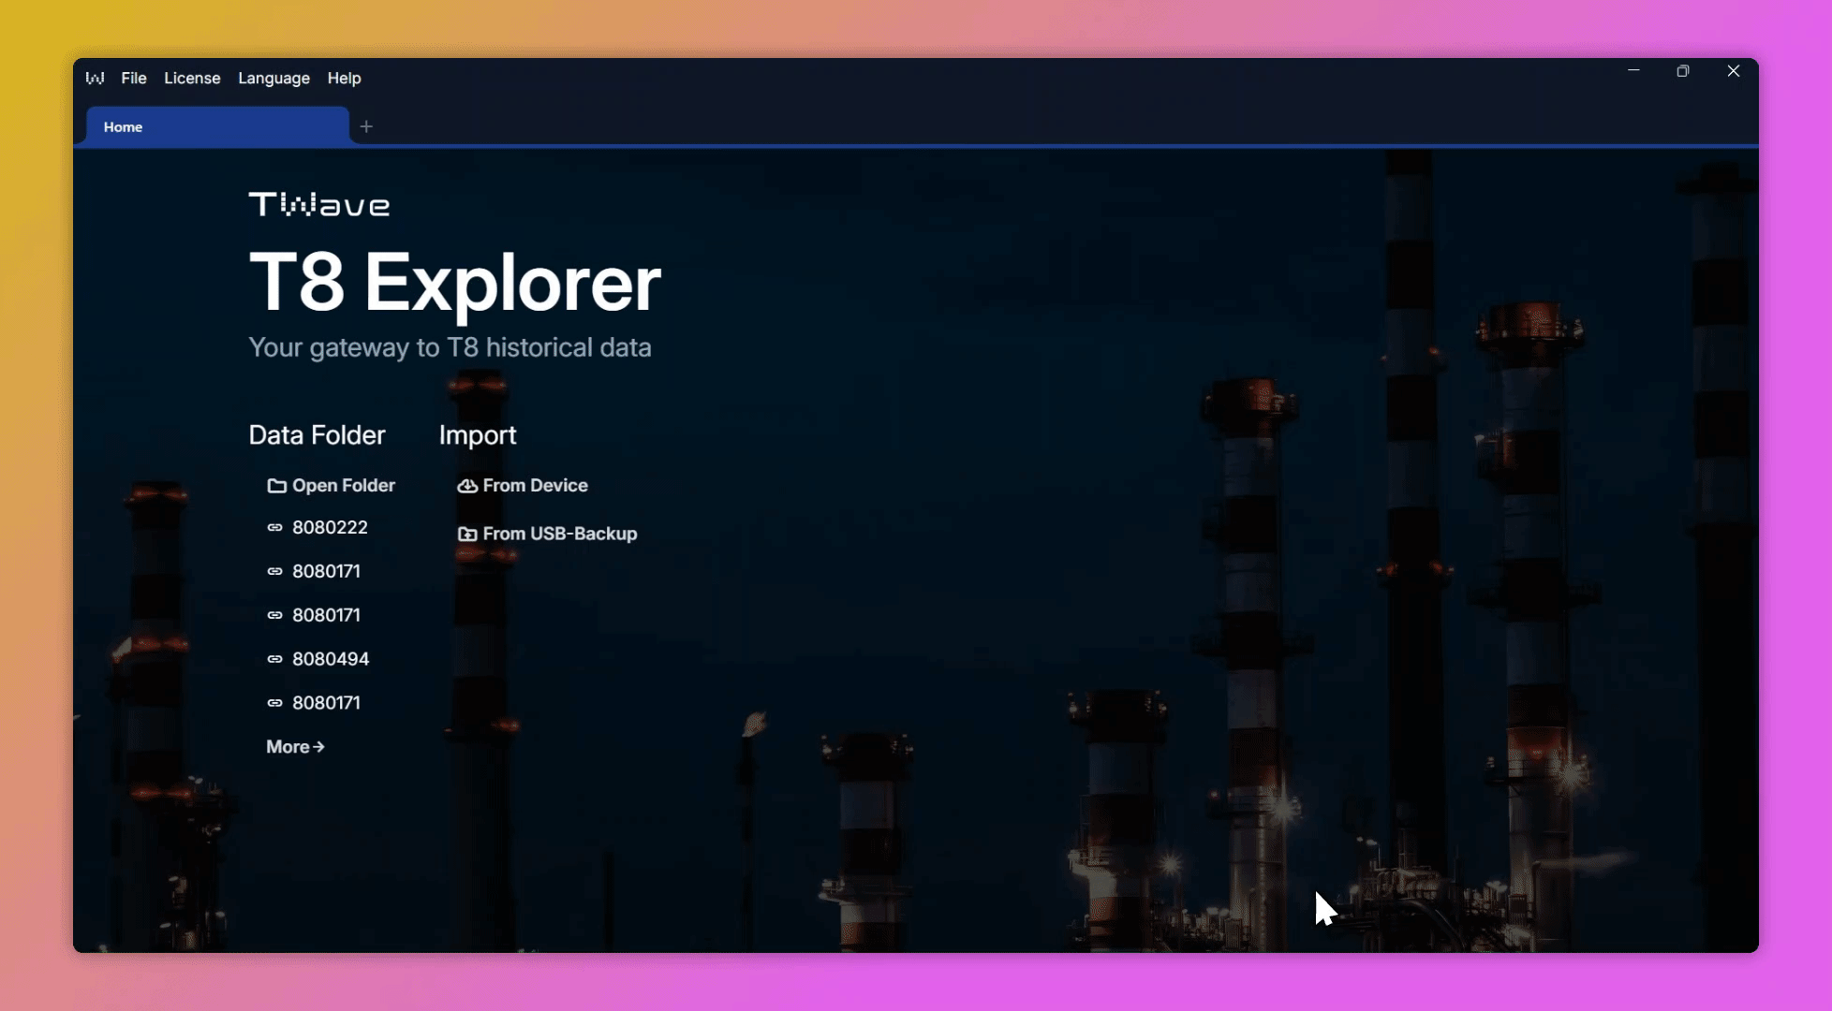
Task: Open a new tab with the plus button
Action: (366, 126)
